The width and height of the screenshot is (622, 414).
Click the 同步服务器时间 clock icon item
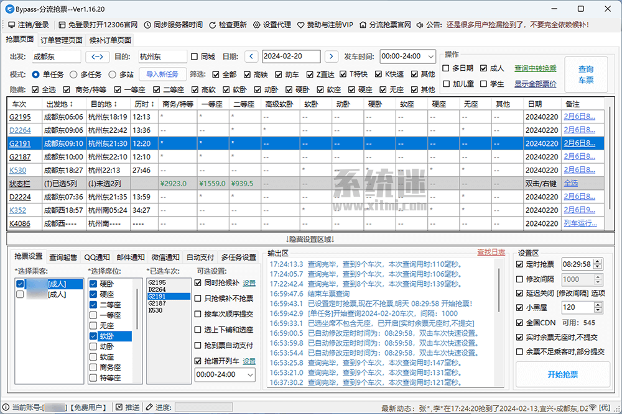point(173,25)
